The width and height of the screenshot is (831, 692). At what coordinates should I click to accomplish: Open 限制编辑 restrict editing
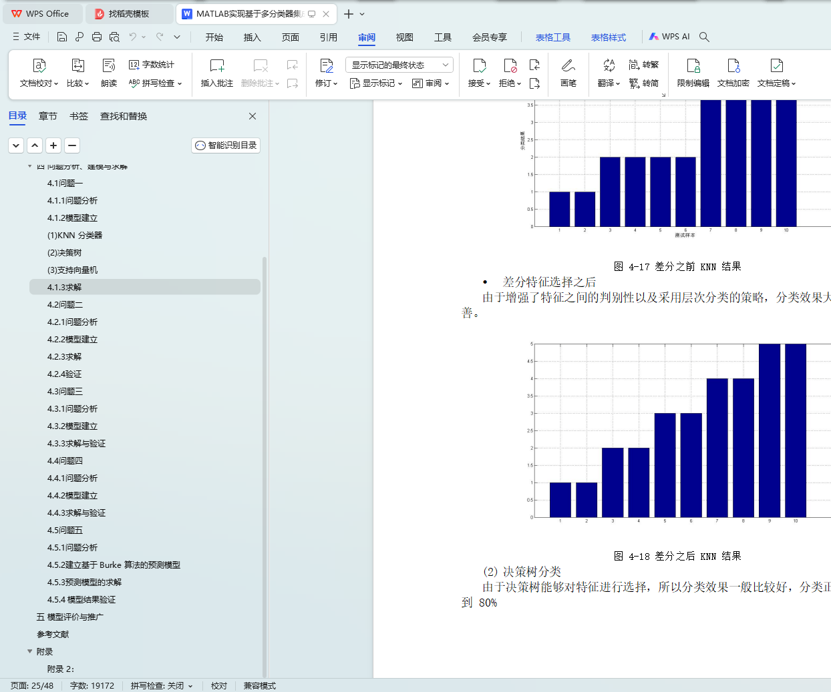pyautogui.click(x=693, y=73)
